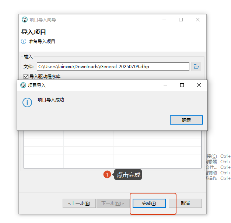The height and width of the screenshot is (223, 231).
Task: Click the 项目导入成功 message text
Action: pyautogui.click(x=51, y=100)
